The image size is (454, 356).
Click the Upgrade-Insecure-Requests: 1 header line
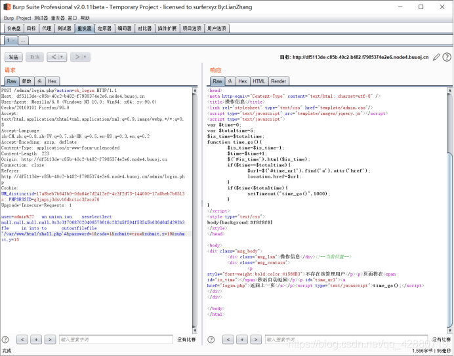[36, 205]
